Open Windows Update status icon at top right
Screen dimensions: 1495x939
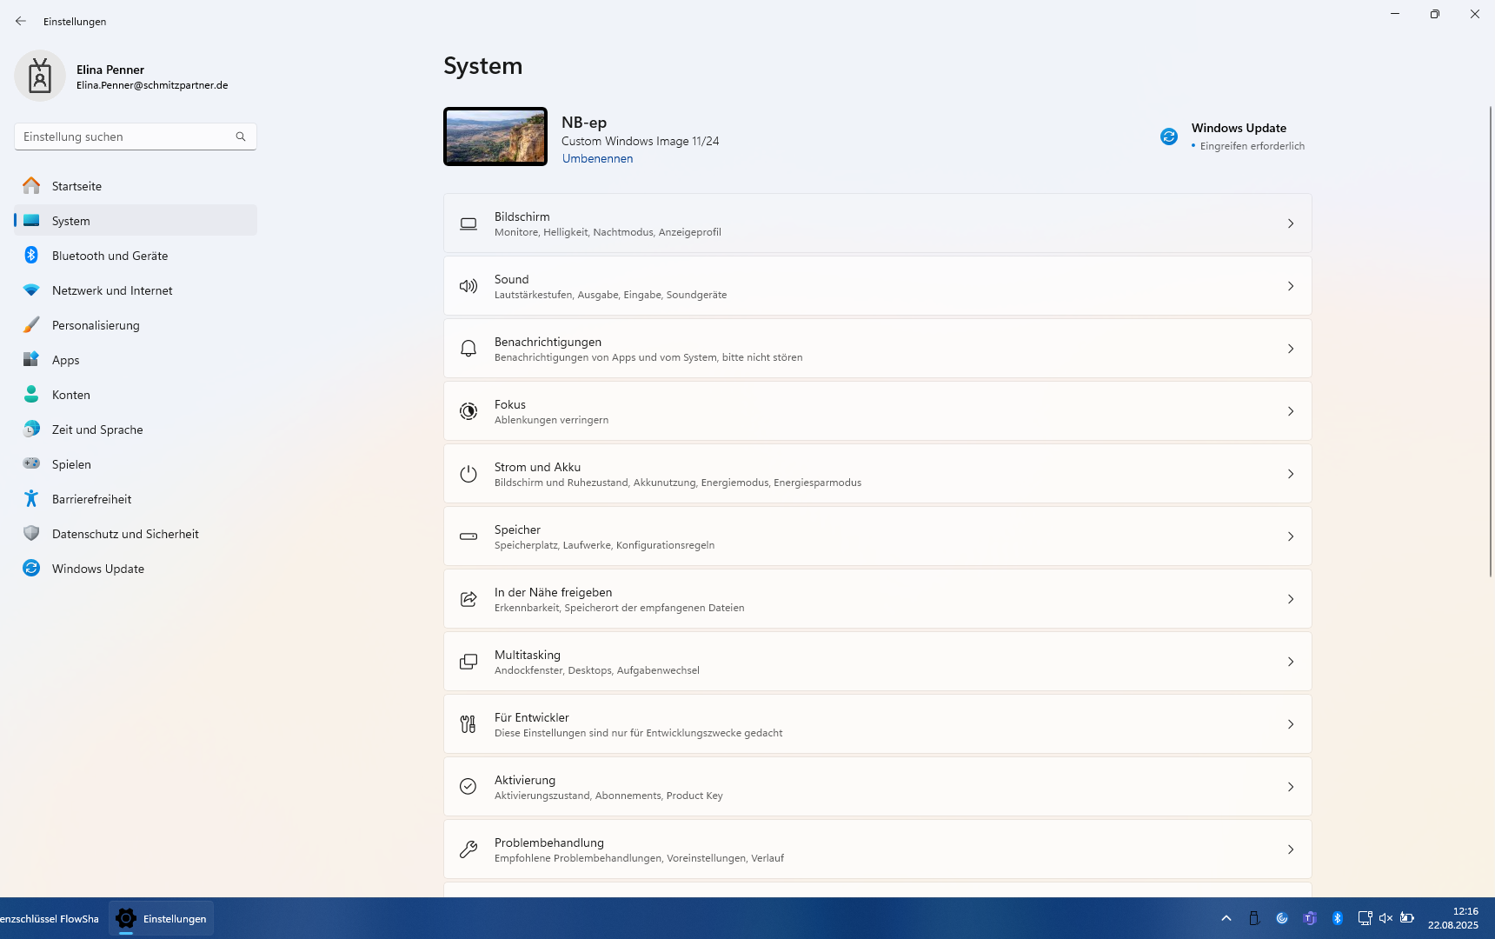tap(1169, 137)
